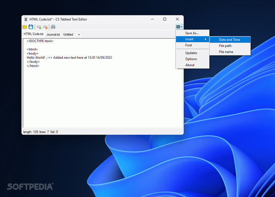
Task: Maximize the CS Tabbed Text Editor window
Action: (x=165, y=19)
